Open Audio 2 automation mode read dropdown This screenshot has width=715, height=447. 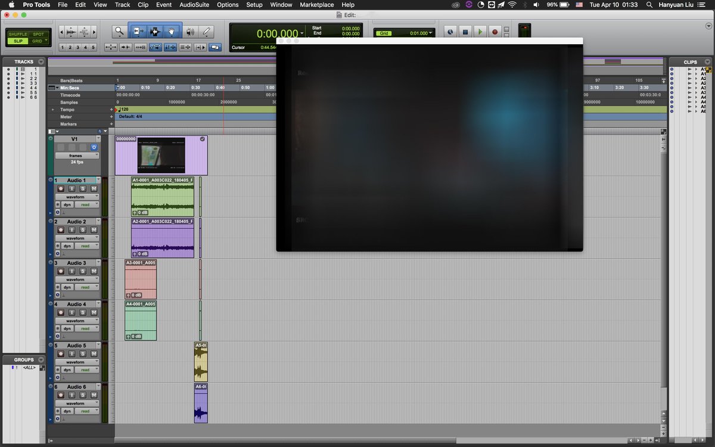[x=87, y=246]
